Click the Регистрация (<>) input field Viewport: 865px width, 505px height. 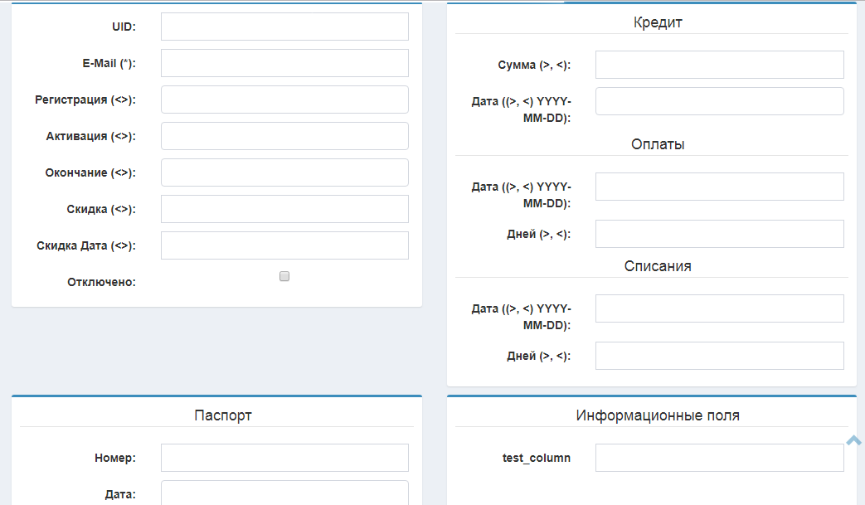(284, 100)
